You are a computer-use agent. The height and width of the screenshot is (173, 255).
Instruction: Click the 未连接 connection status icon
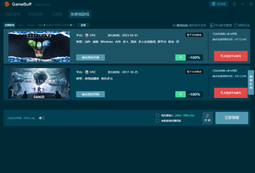(213, 4)
